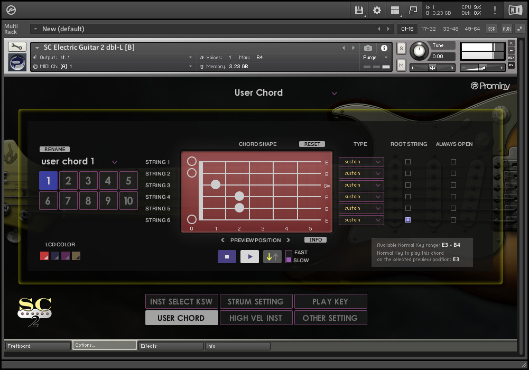529x370 pixels.
Task: Choose the tan LCD color swatch
Action: pyautogui.click(x=76, y=256)
